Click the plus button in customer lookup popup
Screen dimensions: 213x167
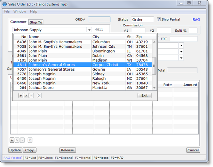click(x=21, y=96)
